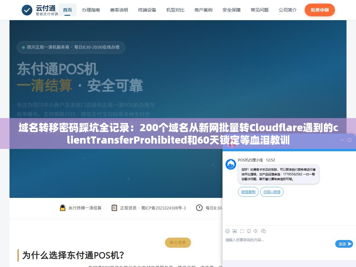Image resolution: width=356 pixels, height=267 pixels.
Task: Click the POS机办理小佳 agent name
Action: coord(250,160)
